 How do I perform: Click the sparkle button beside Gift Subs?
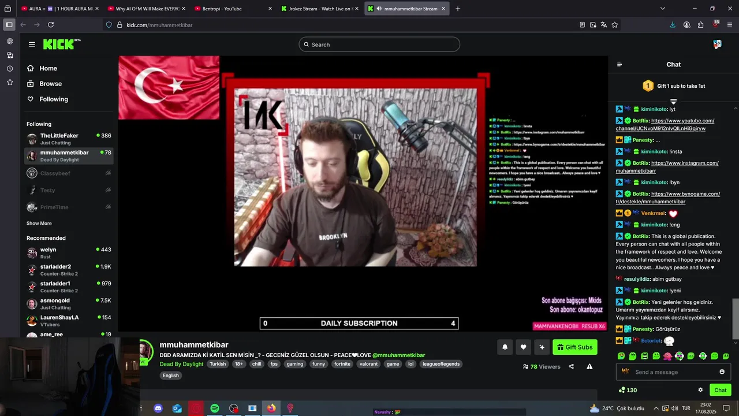point(542,347)
